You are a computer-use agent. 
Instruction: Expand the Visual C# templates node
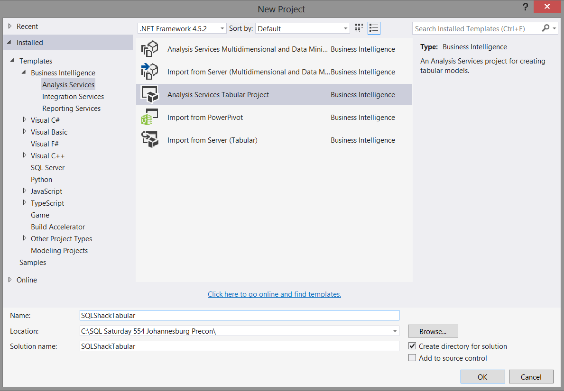click(25, 120)
